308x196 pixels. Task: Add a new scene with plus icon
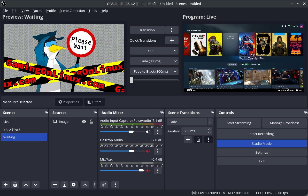click(6, 185)
